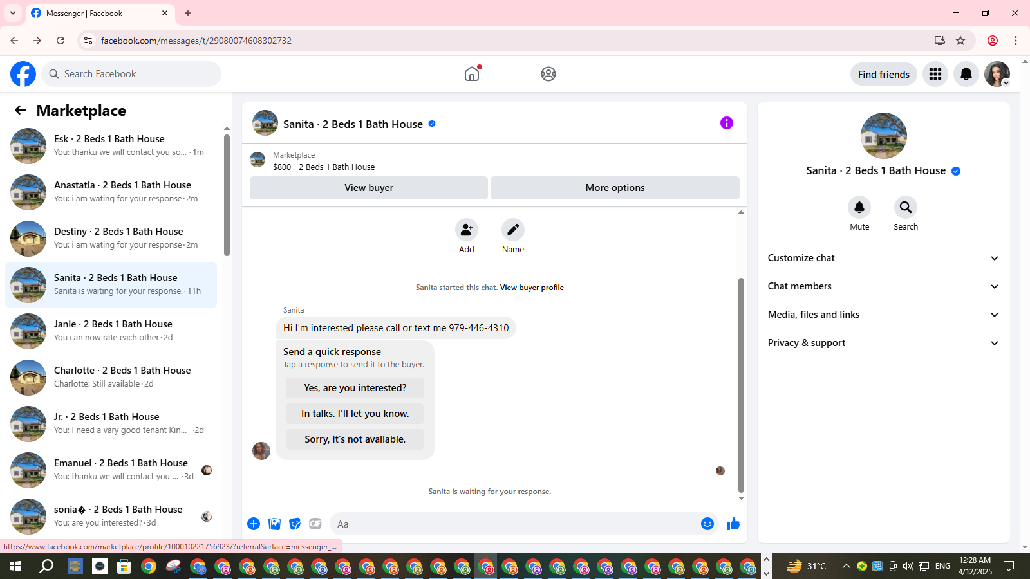1030x579 pixels.
Task: Open conversation information purple icon
Action: pos(727,123)
